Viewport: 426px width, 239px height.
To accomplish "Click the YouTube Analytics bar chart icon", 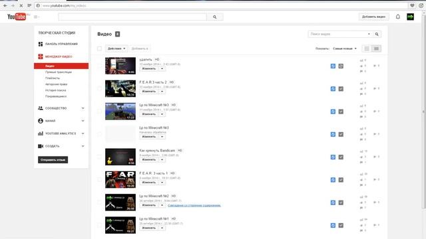I will (41, 133).
